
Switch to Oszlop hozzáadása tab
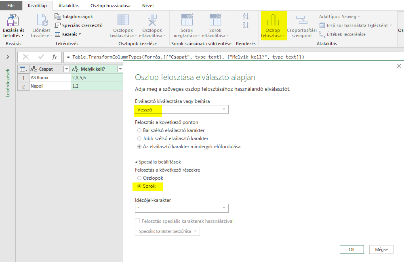pyautogui.click(x=110, y=5)
